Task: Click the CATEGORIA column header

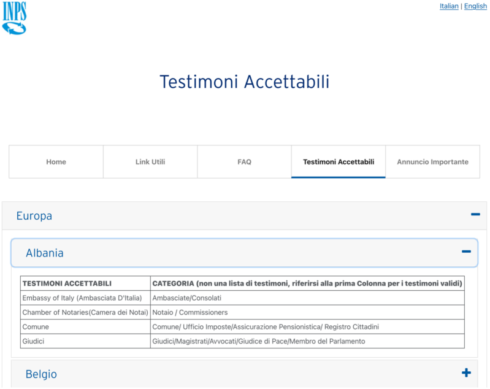Action: (307, 283)
